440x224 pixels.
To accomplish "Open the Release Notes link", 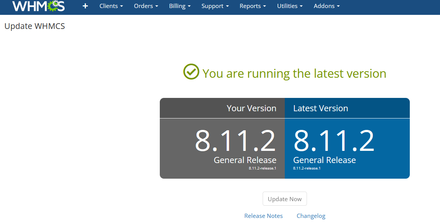I will [x=263, y=216].
